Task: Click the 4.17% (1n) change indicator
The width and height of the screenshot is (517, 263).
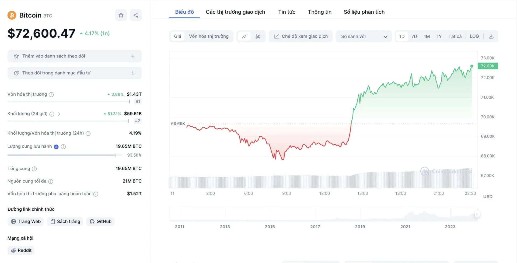Action: click(x=95, y=33)
